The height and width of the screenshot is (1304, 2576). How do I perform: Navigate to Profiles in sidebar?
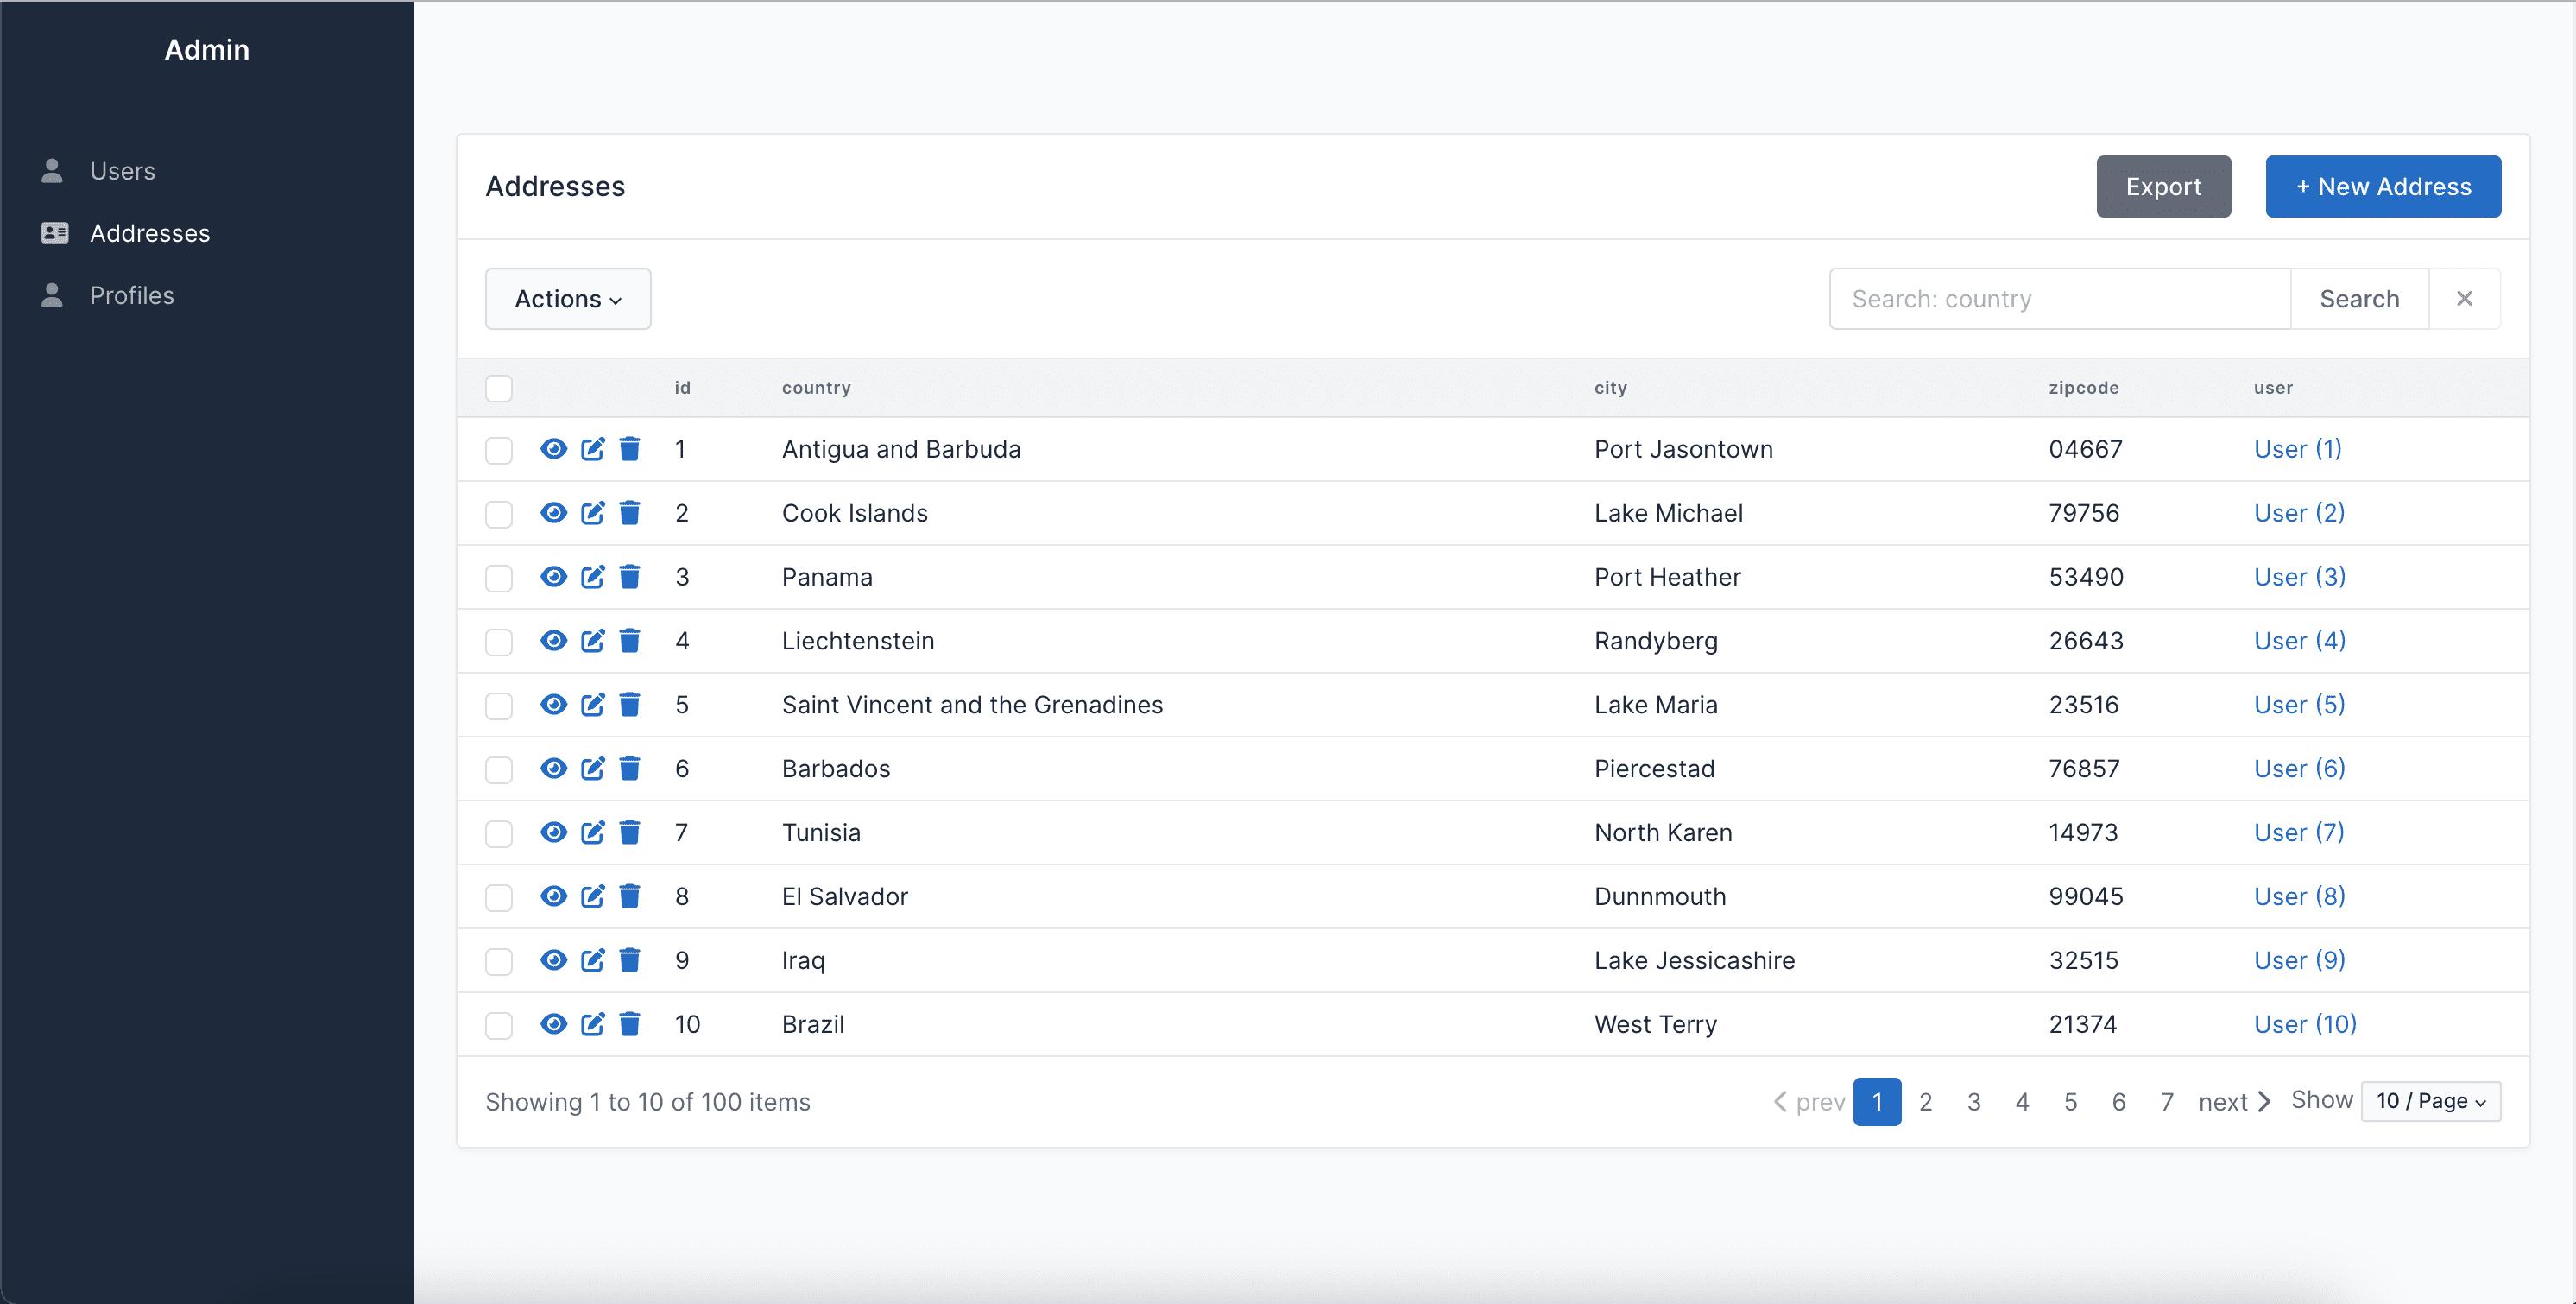(131, 295)
